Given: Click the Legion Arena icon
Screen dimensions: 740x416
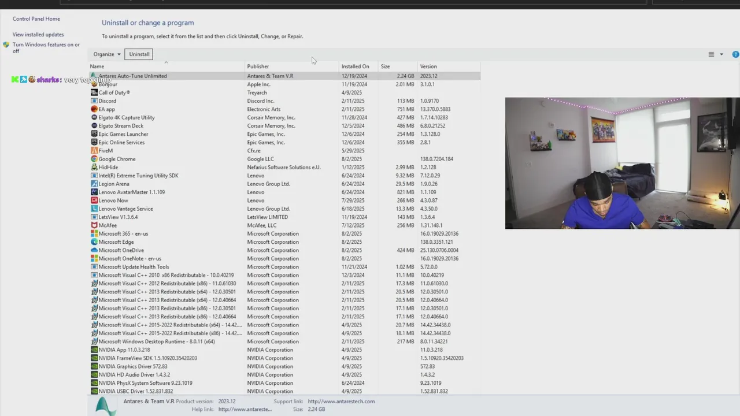Looking at the screenshot, I should (94, 184).
